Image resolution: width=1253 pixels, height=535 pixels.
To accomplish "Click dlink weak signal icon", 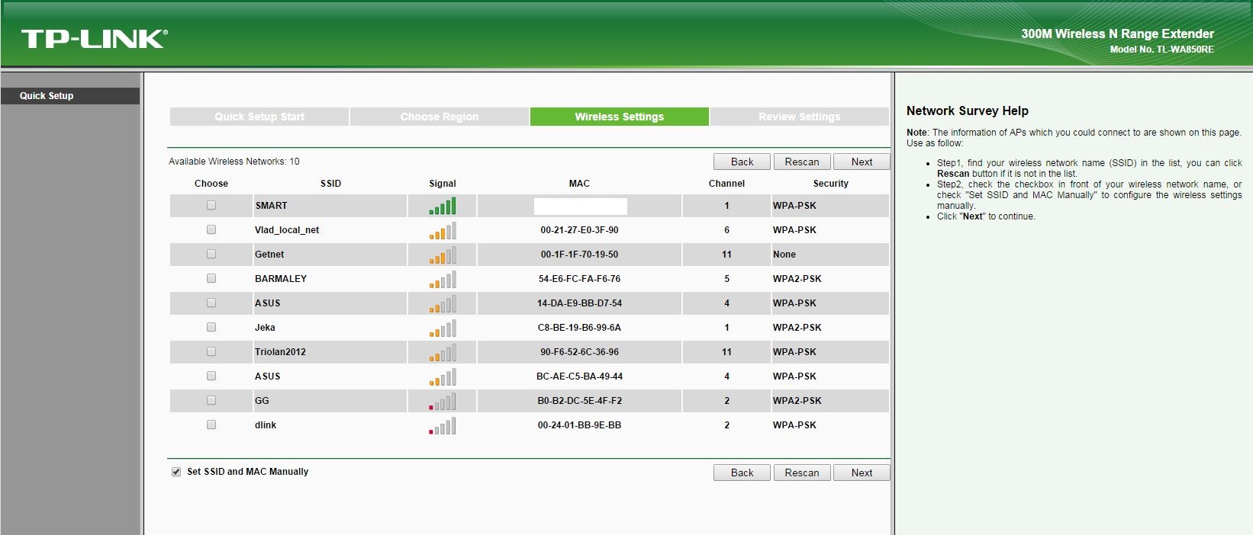I will pyautogui.click(x=443, y=425).
